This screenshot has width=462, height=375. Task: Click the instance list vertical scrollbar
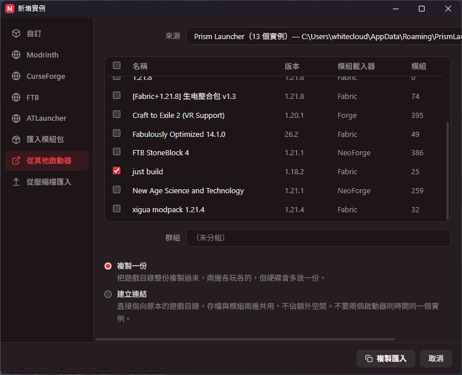coord(448,171)
